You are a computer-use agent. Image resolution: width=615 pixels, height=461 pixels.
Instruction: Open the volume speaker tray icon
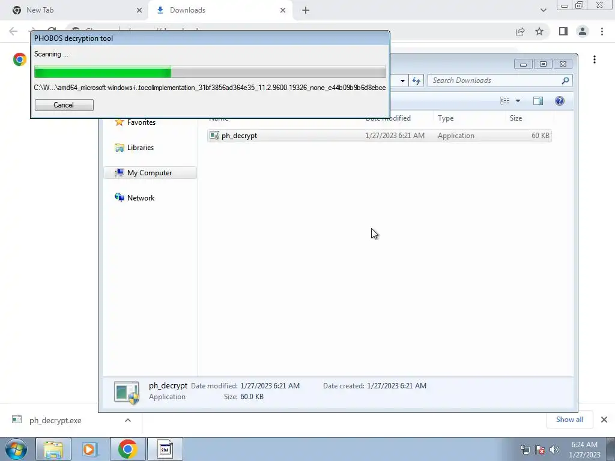tap(554, 450)
